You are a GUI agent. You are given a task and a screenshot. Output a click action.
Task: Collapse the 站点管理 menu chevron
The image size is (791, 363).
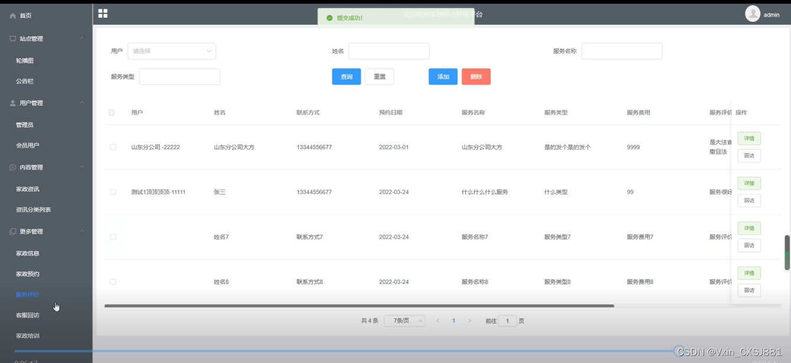coord(82,39)
